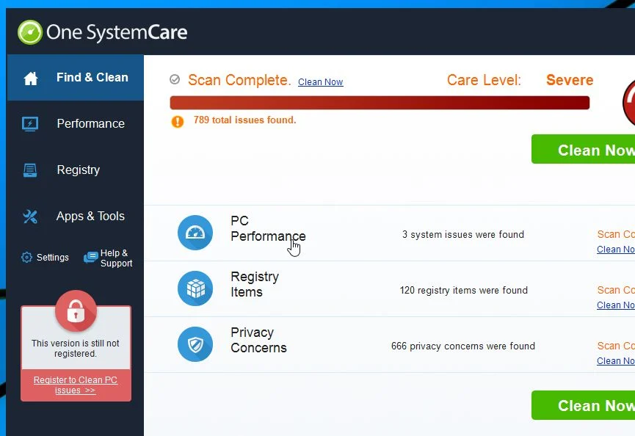
Task: Click the bottom green Clean Now button
Action: pyautogui.click(x=583, y=405)
